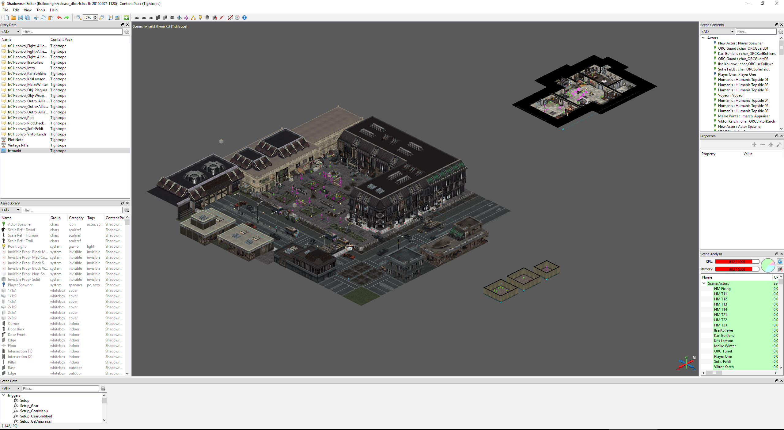Click the lightbulb lighting icon in toolbar
The width and height of the screenshot is (784, 430).
tap(200, 17)
